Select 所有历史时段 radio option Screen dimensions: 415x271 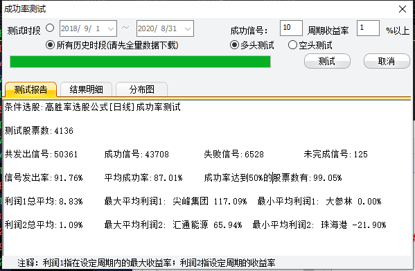pyautogui.click(x=50, y=45)
